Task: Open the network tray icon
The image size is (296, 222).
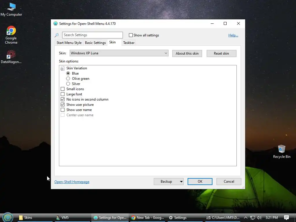Action: (252, 218)
